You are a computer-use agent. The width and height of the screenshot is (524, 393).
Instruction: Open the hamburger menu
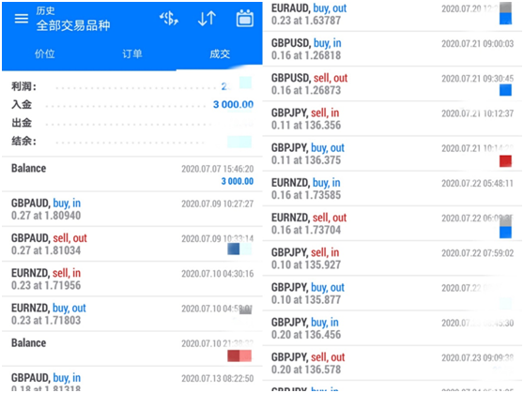22,19
